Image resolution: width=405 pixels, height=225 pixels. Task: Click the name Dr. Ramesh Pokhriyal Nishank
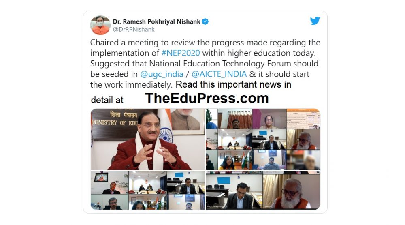[x=156, y=21]
